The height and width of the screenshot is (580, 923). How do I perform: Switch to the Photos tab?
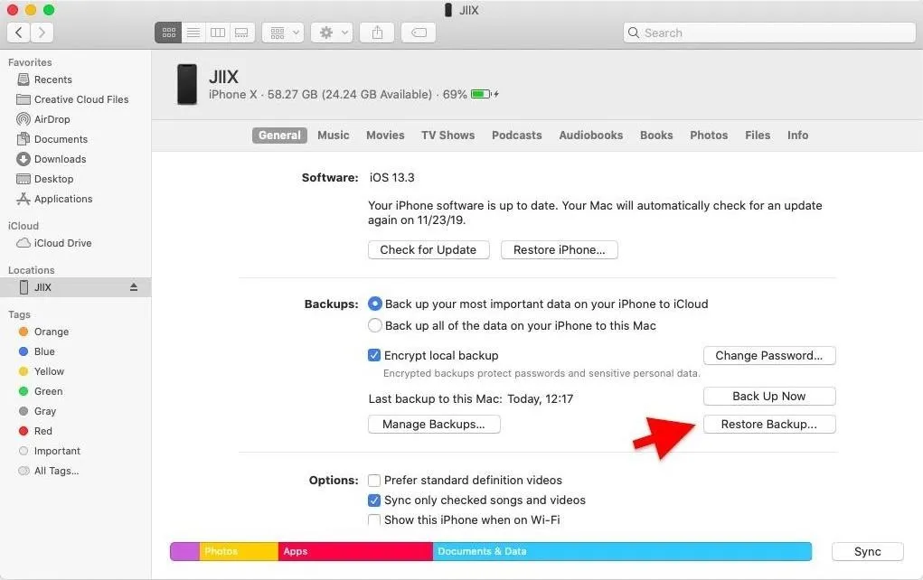tap(709, 136)
